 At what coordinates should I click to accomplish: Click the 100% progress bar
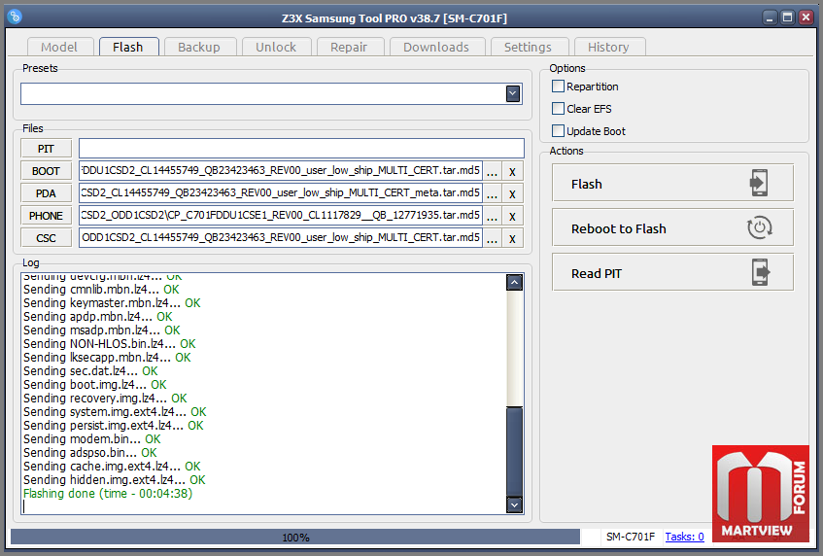295,538
